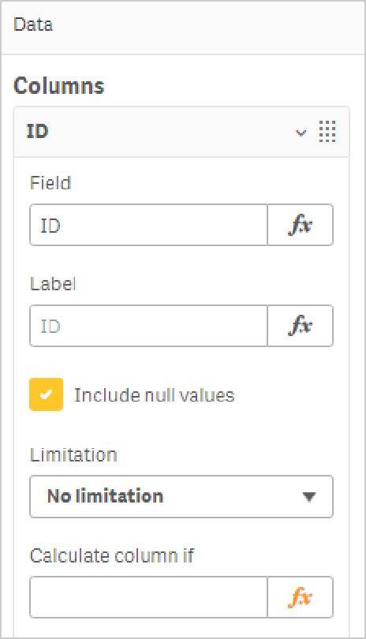Select the Columns heading
This screenshot has height=639, width=366.
[x=59, y=86]
